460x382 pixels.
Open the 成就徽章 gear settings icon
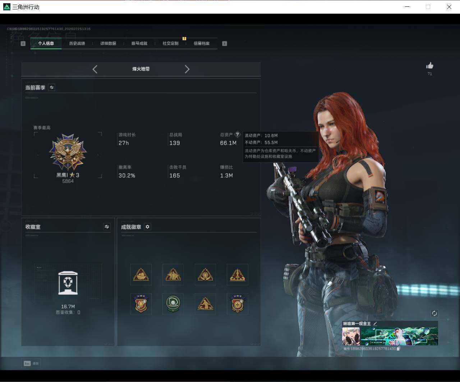tap(147, 227)
